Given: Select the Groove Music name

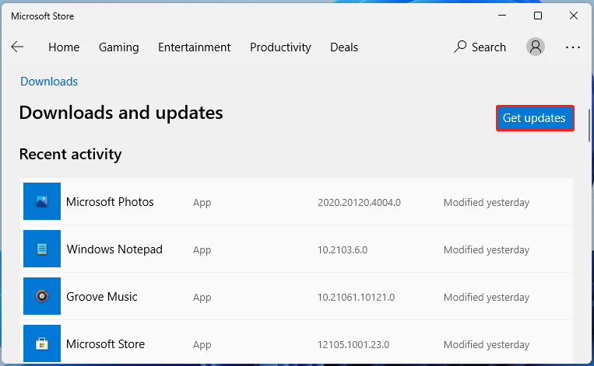Looking at the screenshot, I should point(101,296).
